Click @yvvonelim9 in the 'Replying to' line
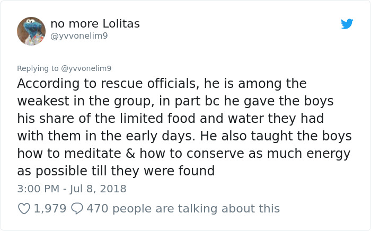 click(86, 68)
